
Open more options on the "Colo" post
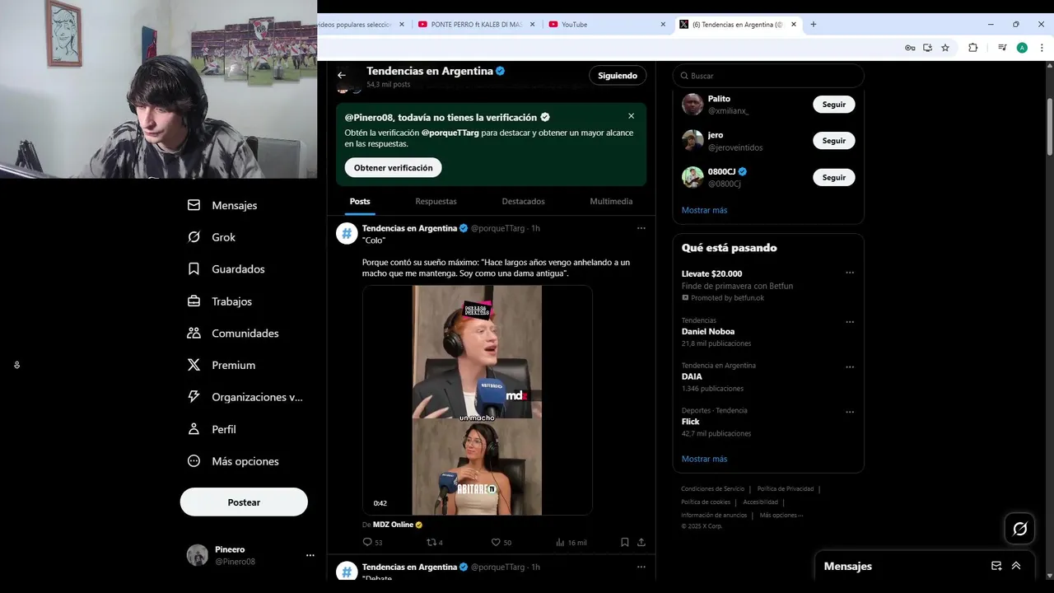(x=641, y=228)
